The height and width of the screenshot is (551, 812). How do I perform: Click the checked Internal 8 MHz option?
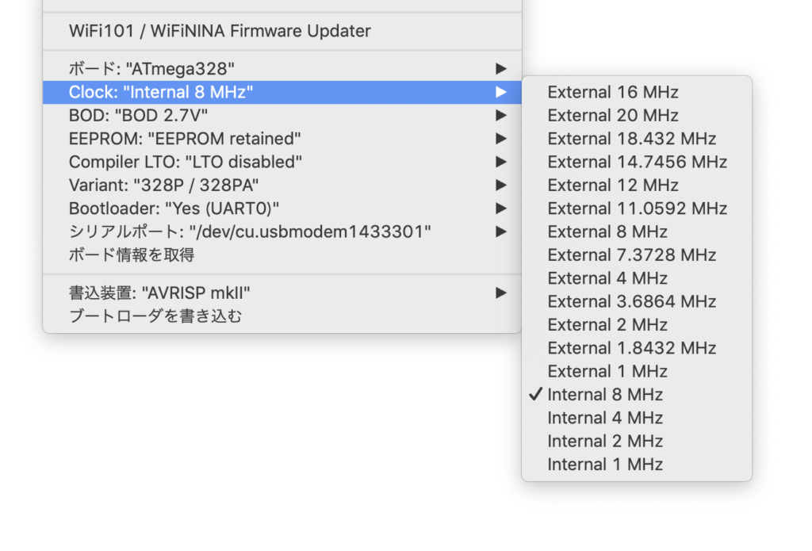pyautogui.click(x=604, y=394)
